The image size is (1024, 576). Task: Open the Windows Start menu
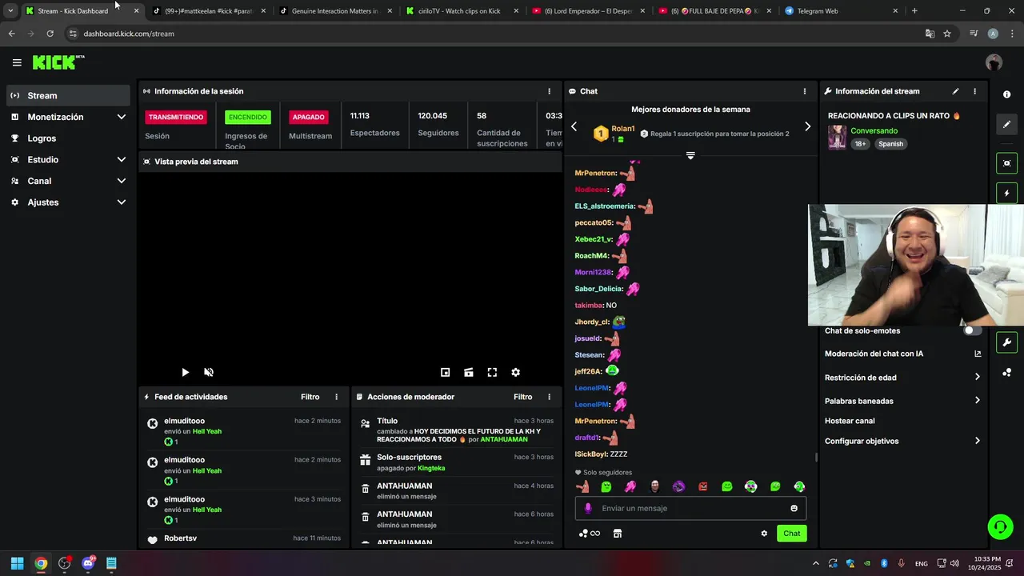pos(17,563)
